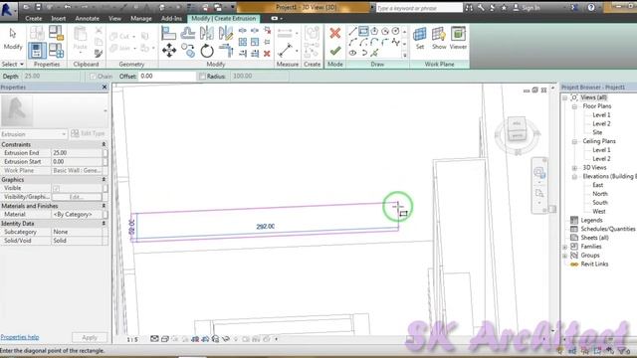This screenshot has width=637, height=358.
Task: Select the Pick Lines draw tool
Action: 374,53
